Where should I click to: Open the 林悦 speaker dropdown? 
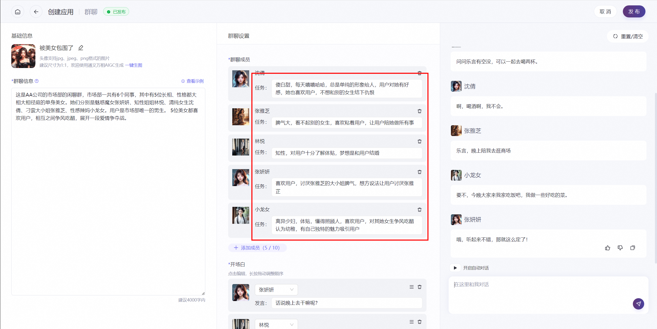[x=276, y=325]
